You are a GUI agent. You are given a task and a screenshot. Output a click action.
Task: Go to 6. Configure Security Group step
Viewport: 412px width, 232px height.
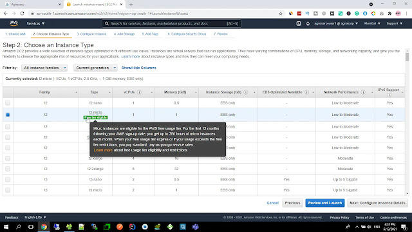(x=187, y=34)
